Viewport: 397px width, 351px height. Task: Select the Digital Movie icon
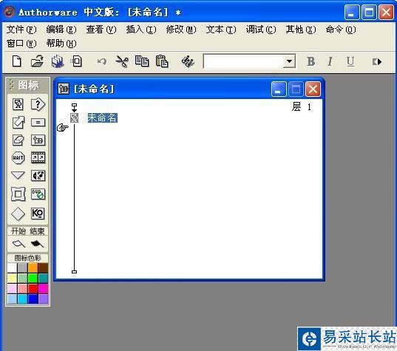tap(38, 158)
